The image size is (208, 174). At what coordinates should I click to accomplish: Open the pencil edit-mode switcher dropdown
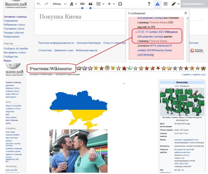click(x=175, y=4)
